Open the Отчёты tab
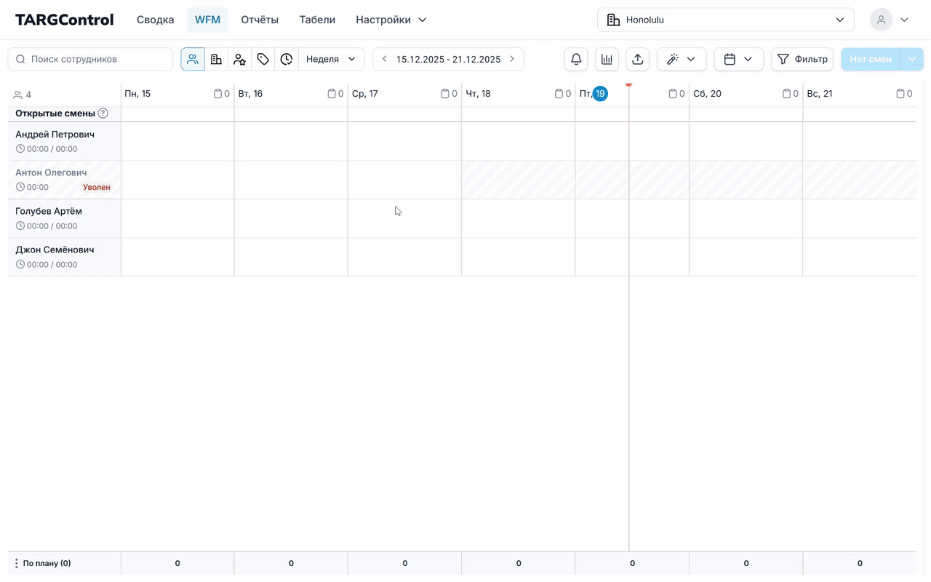 [260, 20]
